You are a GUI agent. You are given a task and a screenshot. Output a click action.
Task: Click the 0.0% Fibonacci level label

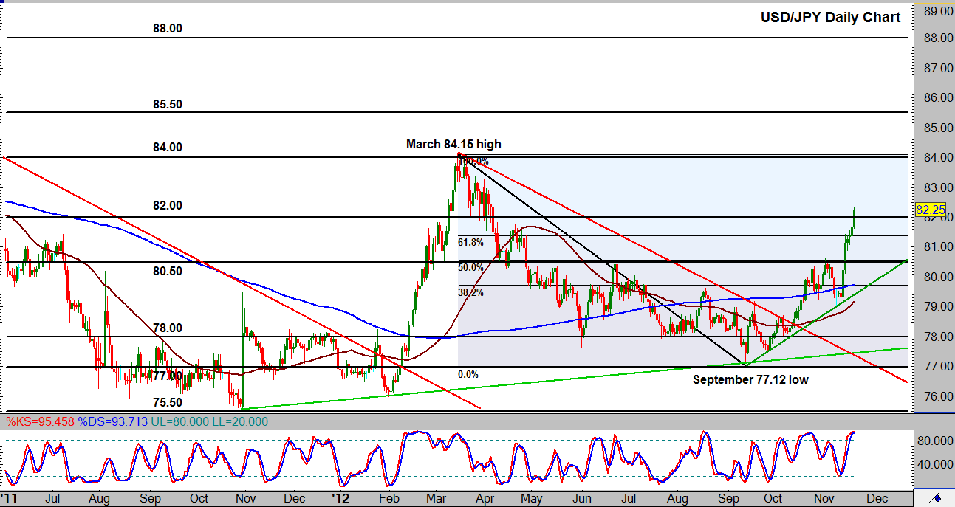[468, 374]
